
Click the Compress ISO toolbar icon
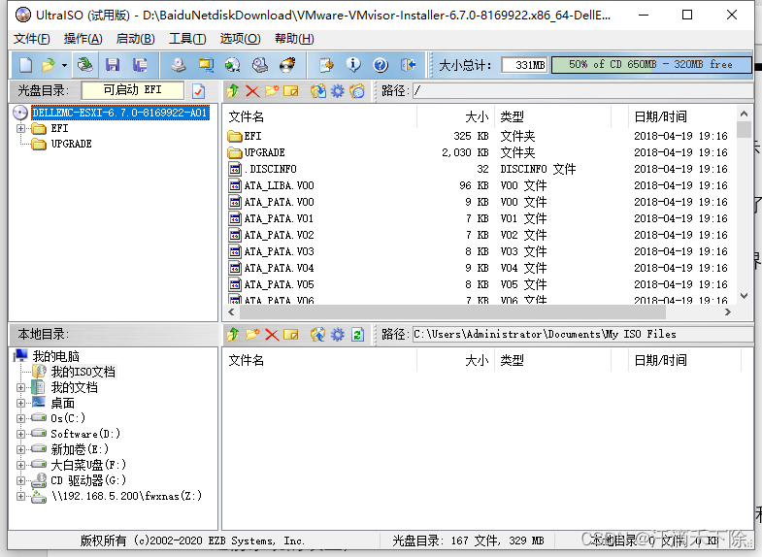point(206,65)
